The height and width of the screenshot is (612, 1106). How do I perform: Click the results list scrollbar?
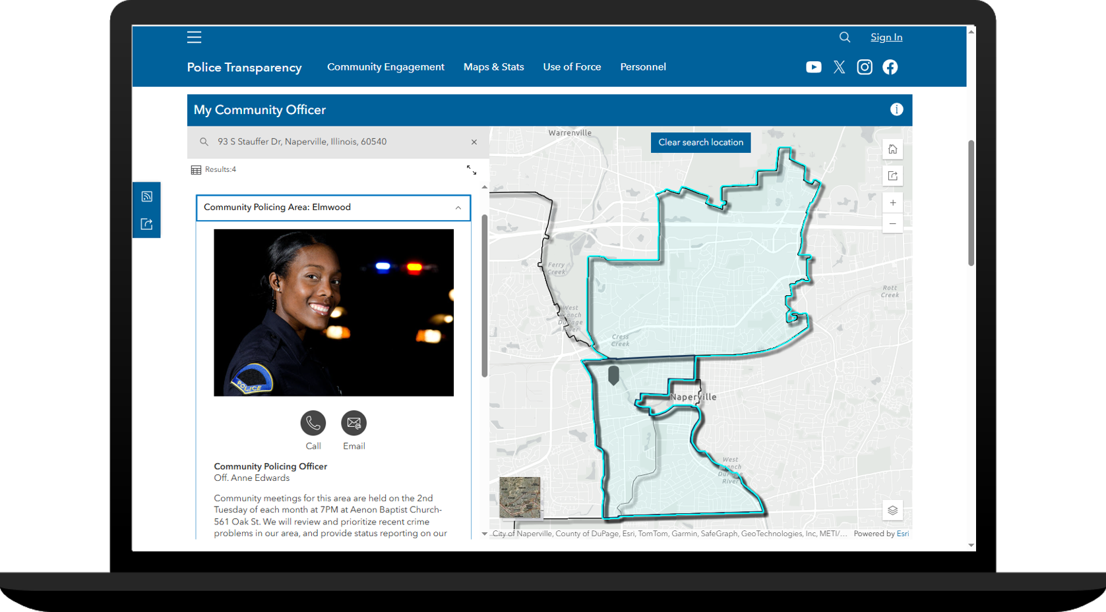(x=485, y=296)
